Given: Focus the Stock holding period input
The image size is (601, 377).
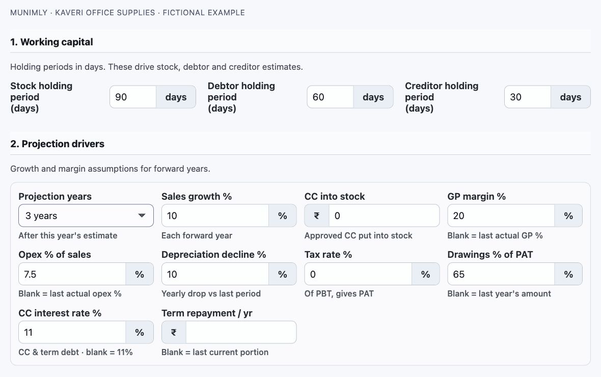Looking at the screenshot, I should (x=133, y=97).
